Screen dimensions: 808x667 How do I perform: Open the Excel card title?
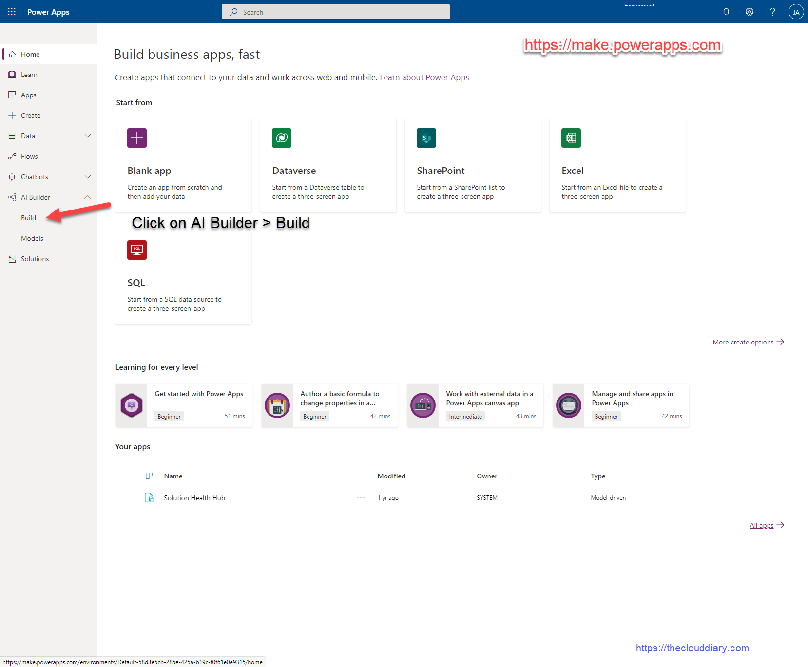(572, 171)
